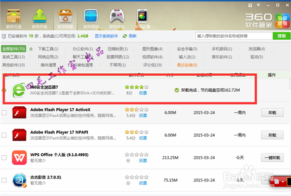Screen dimensions: 291x196
Task: Click the refresh arrows icon beside 刷新
Action: [125, 36]
